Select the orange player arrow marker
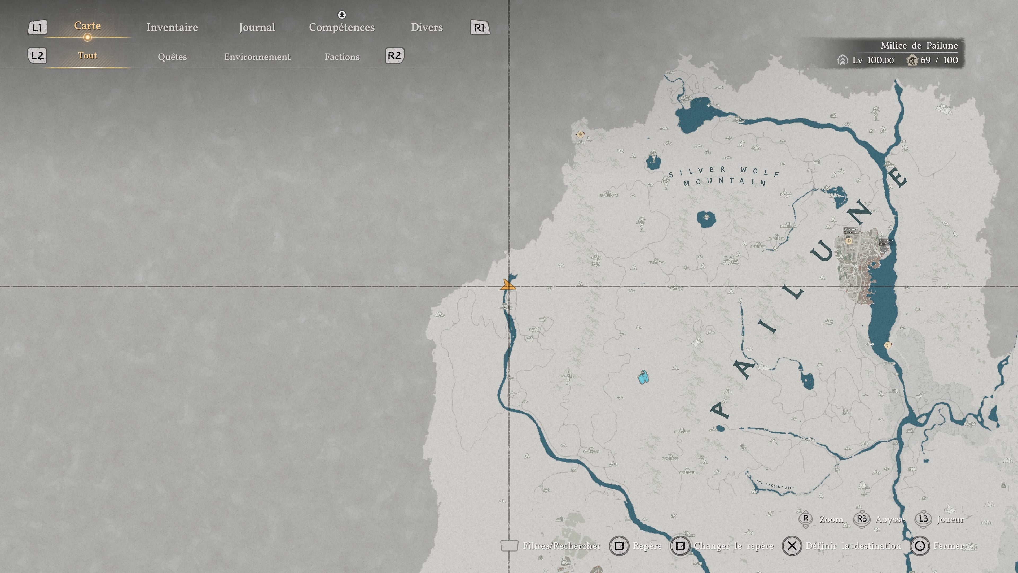Viewport: 1018px width, 573px height. click(x=508, y=285)
